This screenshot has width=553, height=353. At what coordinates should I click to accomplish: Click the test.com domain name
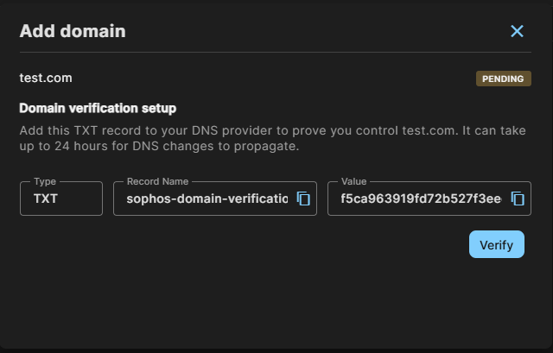(x=46, y=78)
